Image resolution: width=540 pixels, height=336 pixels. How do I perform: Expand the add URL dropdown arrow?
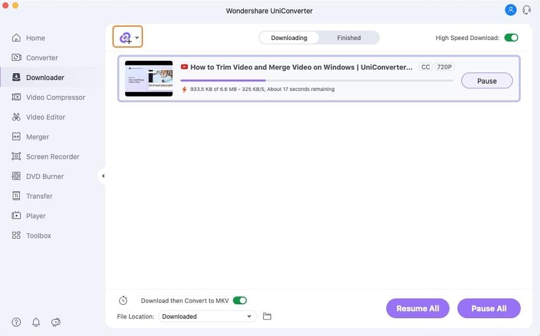pos(137,37)
